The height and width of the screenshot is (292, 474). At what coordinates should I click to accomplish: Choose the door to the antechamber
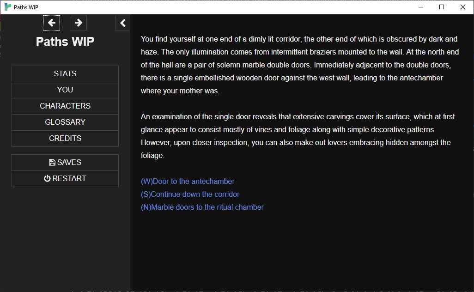188,181
